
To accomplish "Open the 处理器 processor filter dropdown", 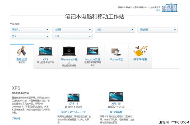I will [72, 30].
